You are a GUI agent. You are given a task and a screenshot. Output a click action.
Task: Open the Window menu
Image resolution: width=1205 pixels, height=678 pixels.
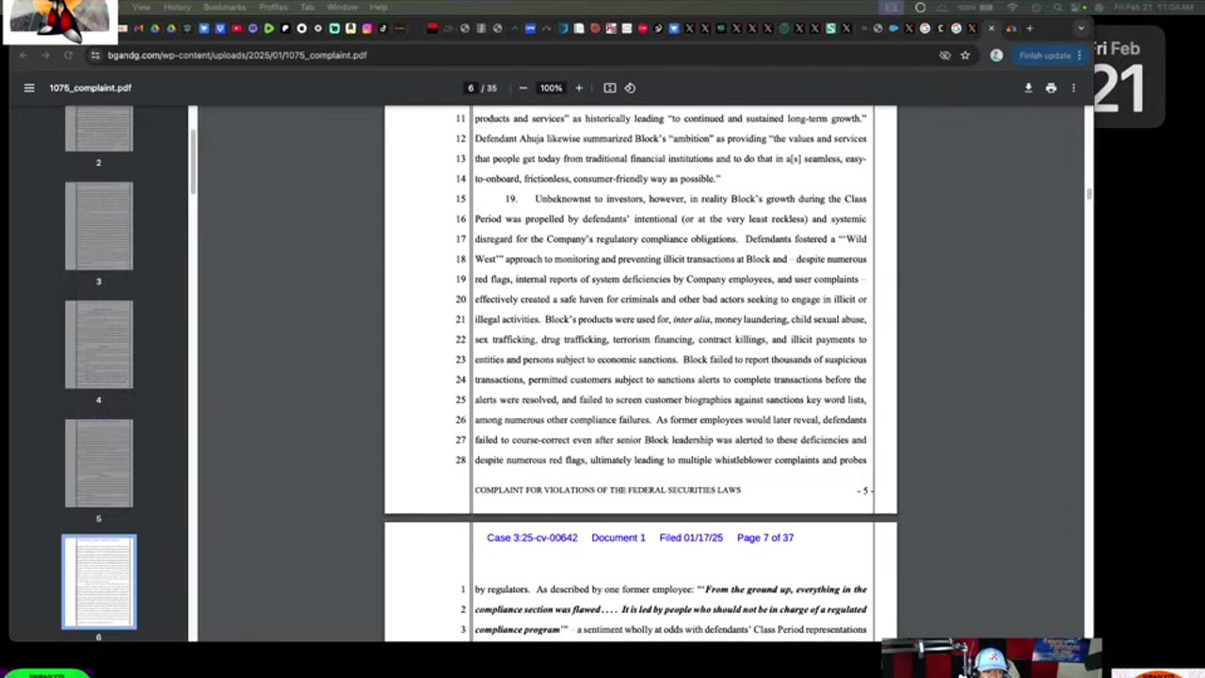click(342, 7)
